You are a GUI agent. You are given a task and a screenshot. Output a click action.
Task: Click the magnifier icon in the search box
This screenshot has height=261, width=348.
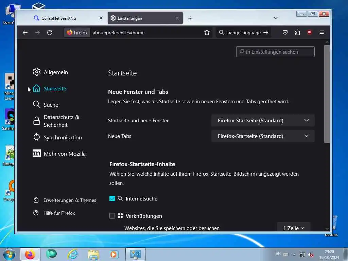coord(221,33)
